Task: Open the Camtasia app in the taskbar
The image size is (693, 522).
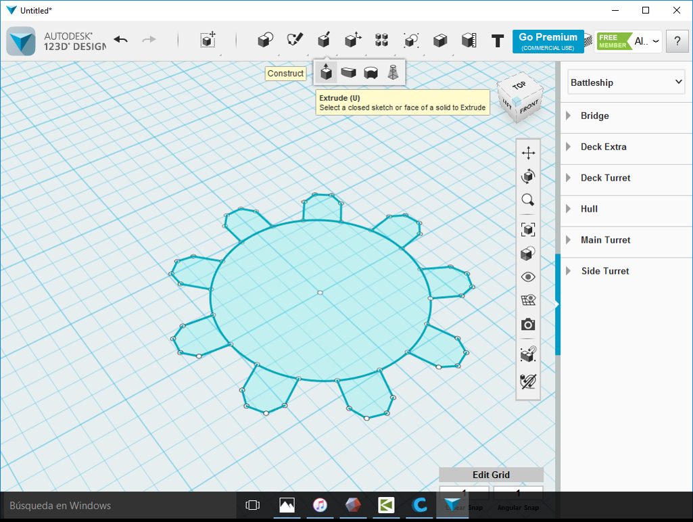Action: (386, 505)
